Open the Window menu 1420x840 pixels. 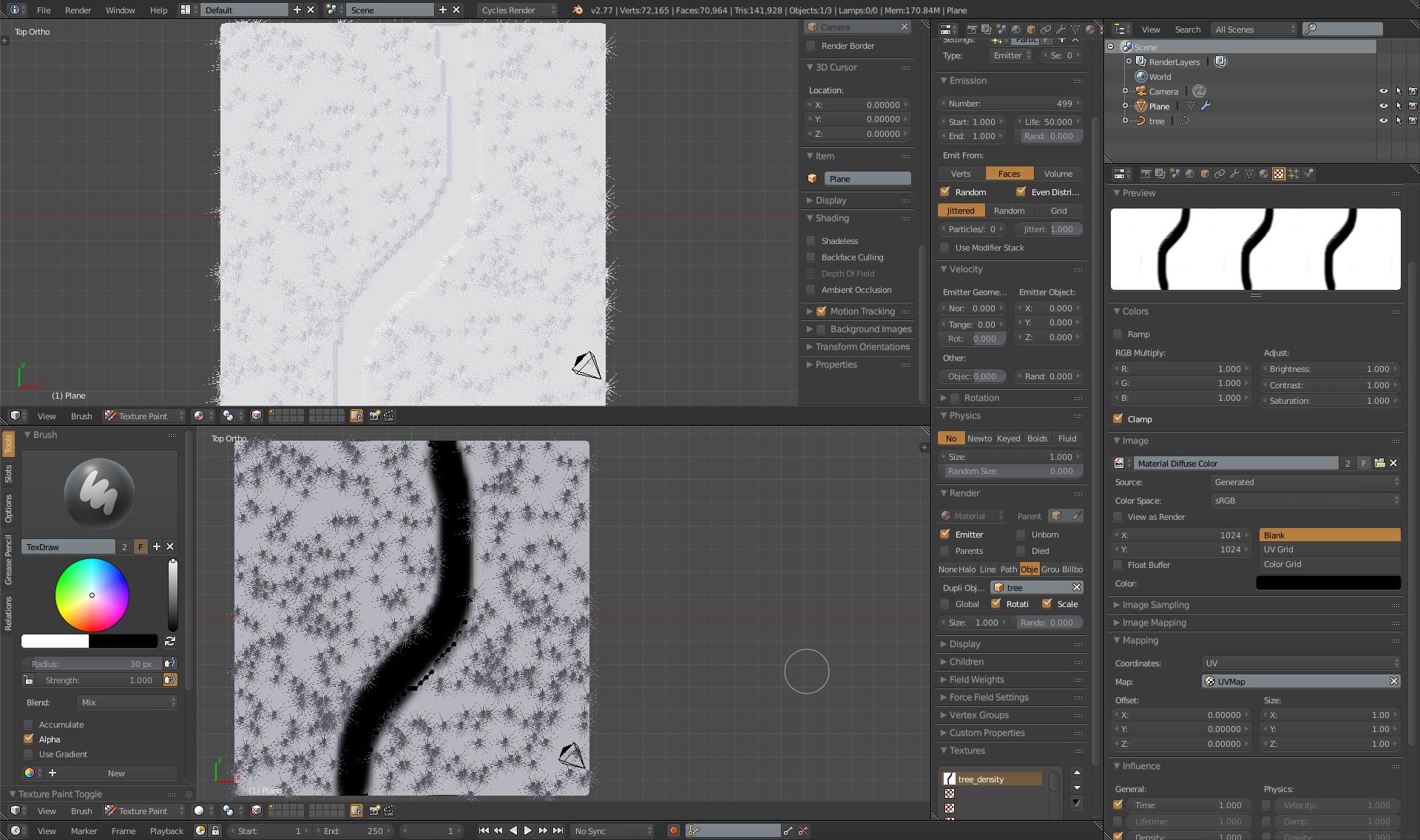point(120,10)
